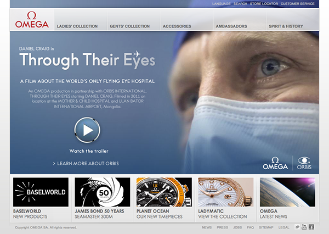The image size is (329, 234).
Task: Open the News footer link
Action: coord(207,227)
